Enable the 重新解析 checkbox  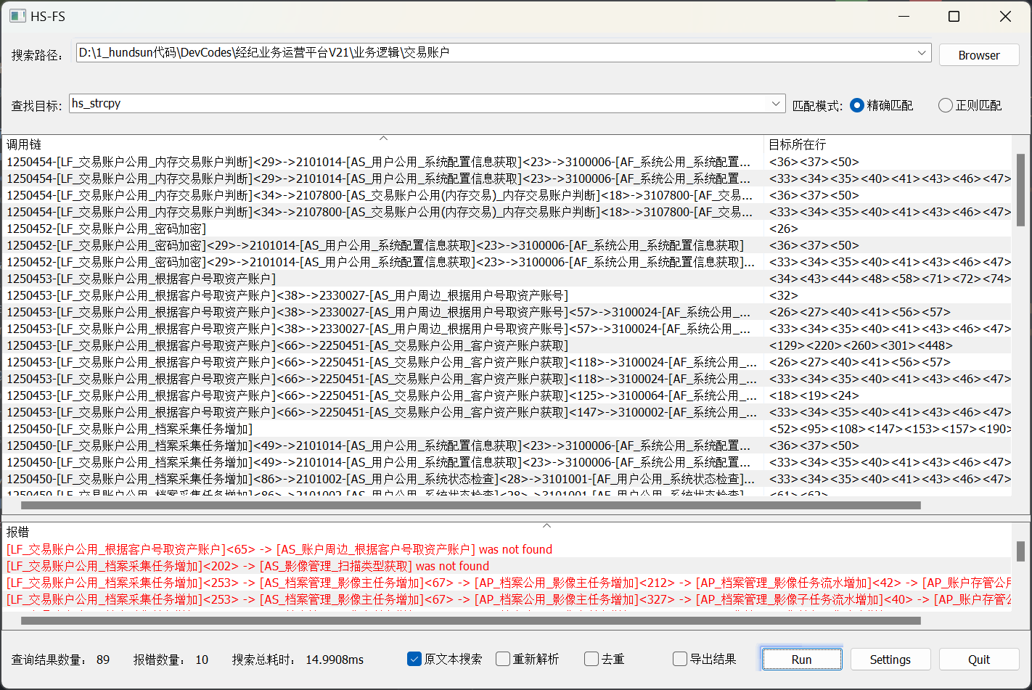[503, 659]
